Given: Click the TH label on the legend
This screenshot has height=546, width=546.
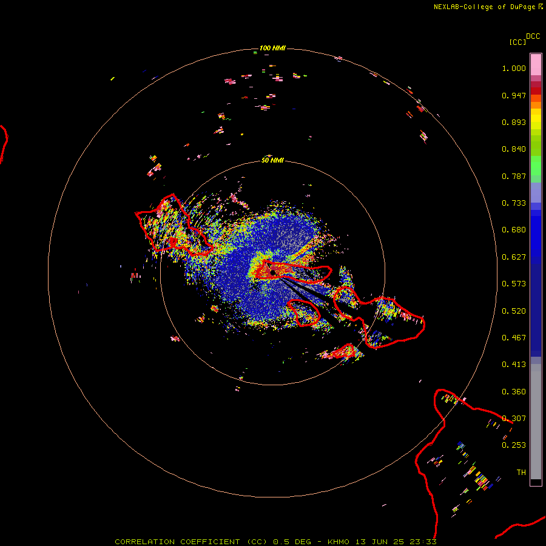Looking at the screenshot, I should pyautogui.click(x=521, y=473).
